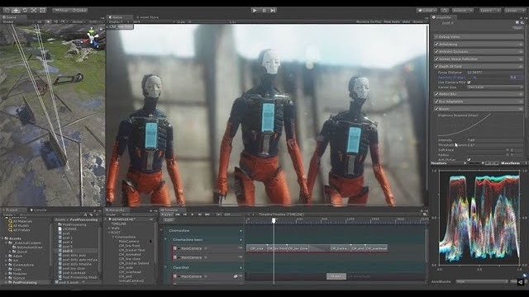Image resolution: width=529 pixels, height=297 pixels.
Task: Open the Layout dropdown
Action: pyautogui.click(x=515, y=11)
